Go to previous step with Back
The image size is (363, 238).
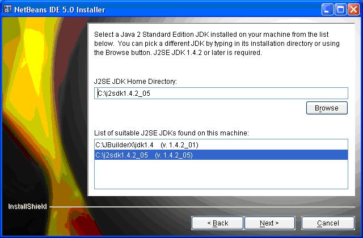217,223
